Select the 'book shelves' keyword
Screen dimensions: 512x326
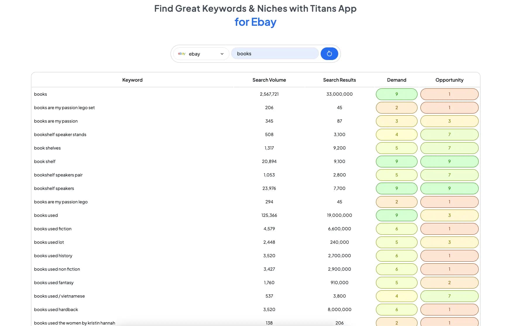tap(47, 148)
